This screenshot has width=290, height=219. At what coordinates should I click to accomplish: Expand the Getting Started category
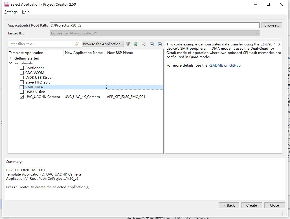tap(10, 58)
